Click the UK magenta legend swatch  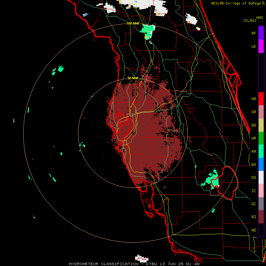click(x=261, y=46)
